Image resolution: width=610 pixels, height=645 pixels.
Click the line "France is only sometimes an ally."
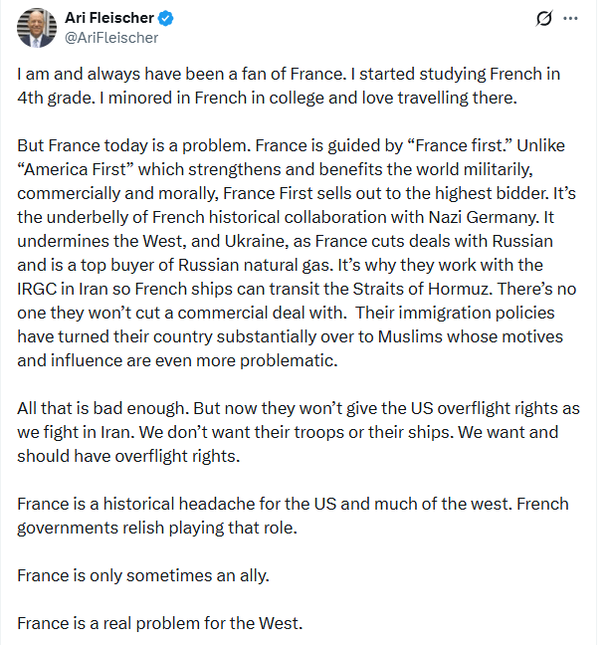(141, 575)
